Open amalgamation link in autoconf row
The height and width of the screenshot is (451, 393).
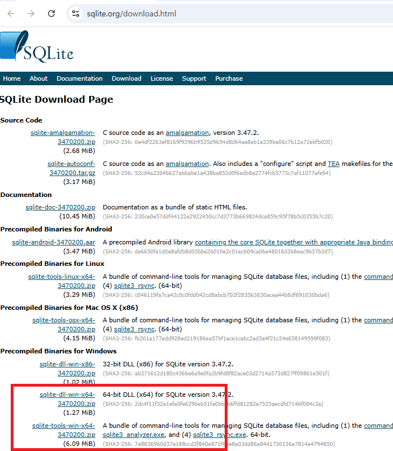click(x=187, y=164)
